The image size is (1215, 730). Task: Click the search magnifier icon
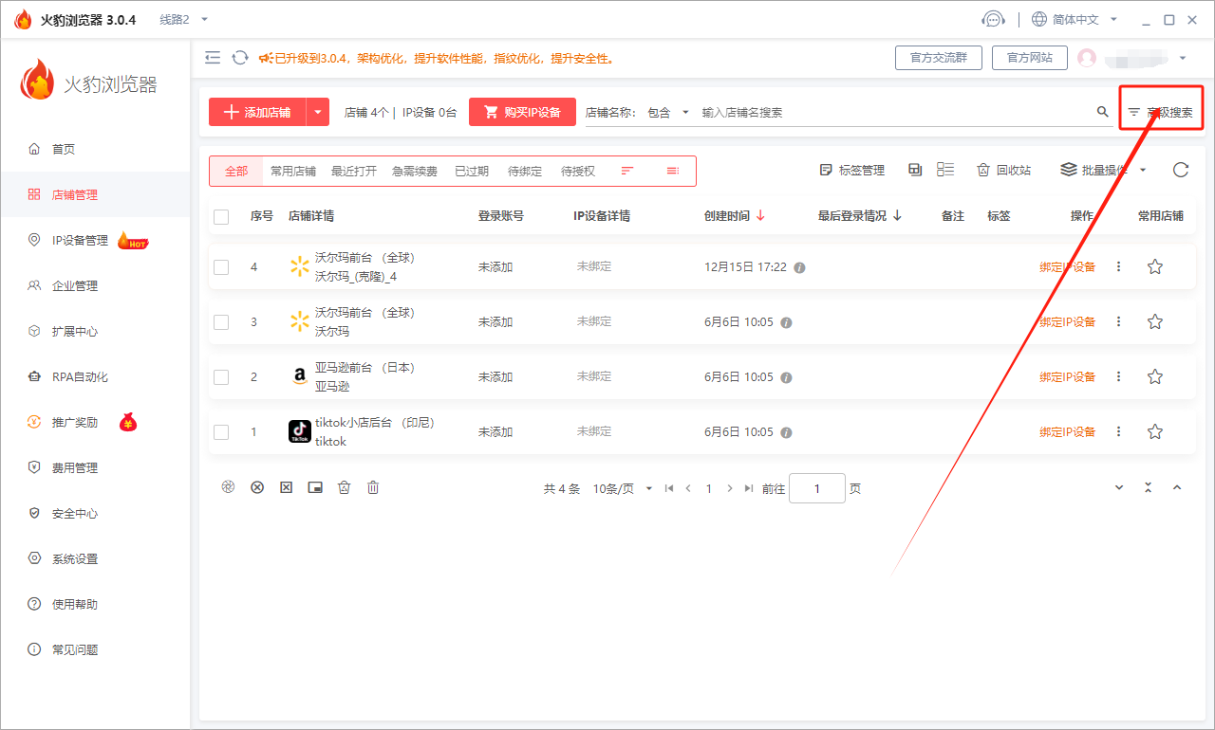(x=1102, y=112)
